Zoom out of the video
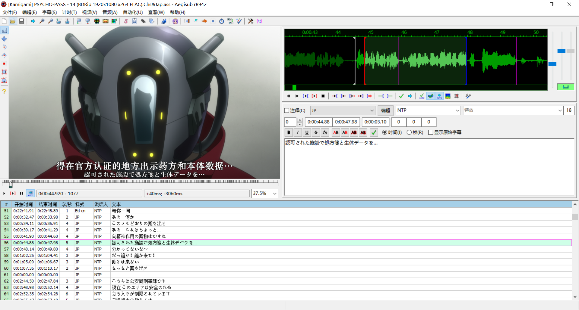 (x=50, y=21)
